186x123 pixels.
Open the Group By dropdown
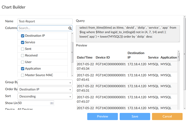tap(45, 82)
